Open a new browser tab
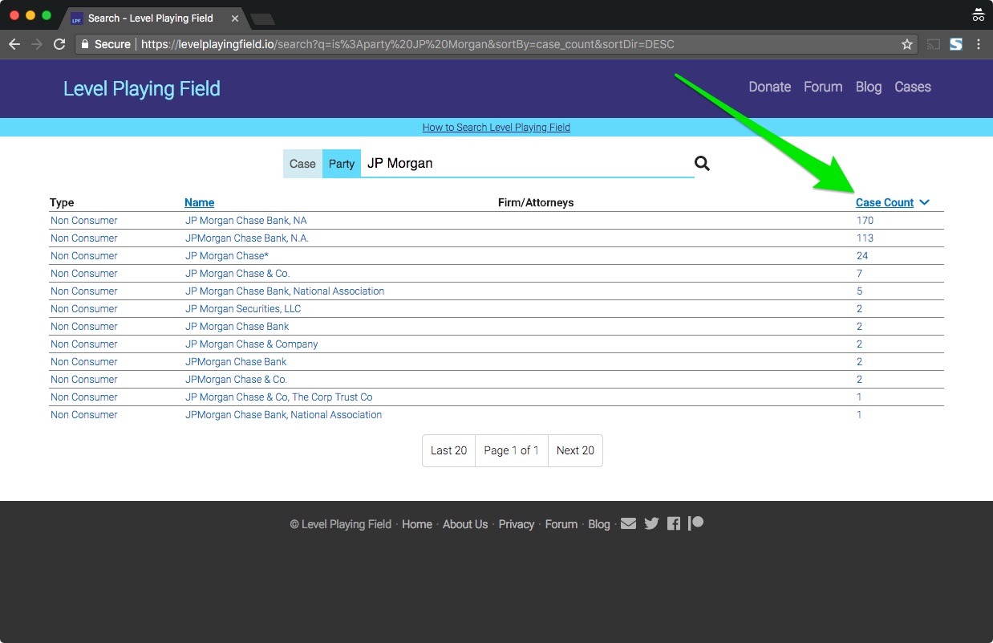 point(262,18)
